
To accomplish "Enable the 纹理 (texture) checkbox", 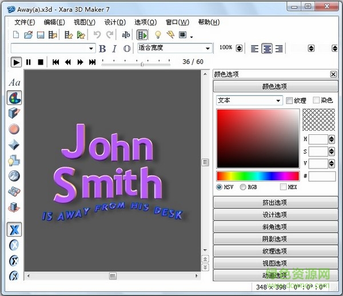I will pyautogui.click(x=289, y=101).
